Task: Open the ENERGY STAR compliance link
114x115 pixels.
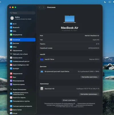Action: [x=60, y=105]
